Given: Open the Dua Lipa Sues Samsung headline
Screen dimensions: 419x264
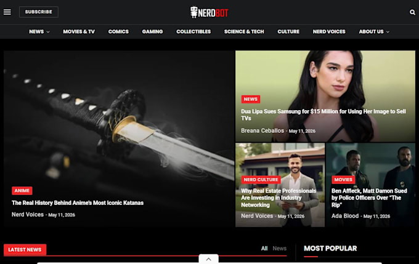Looking at the screenshot, I should click(323, 115).
